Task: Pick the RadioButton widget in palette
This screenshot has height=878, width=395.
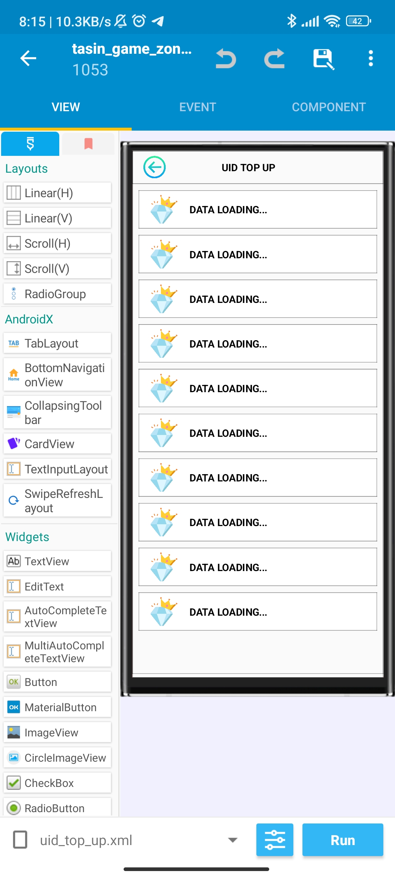Action: [x=57, y=807]
